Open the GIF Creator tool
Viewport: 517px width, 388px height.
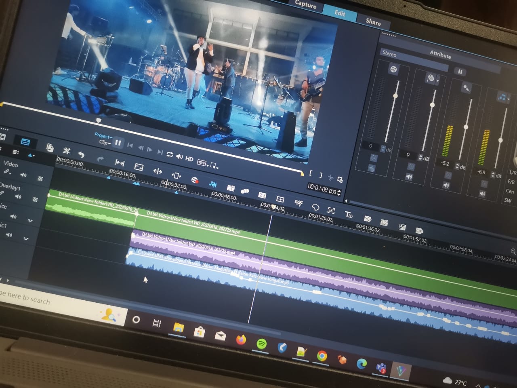click(x=419, y=230)
